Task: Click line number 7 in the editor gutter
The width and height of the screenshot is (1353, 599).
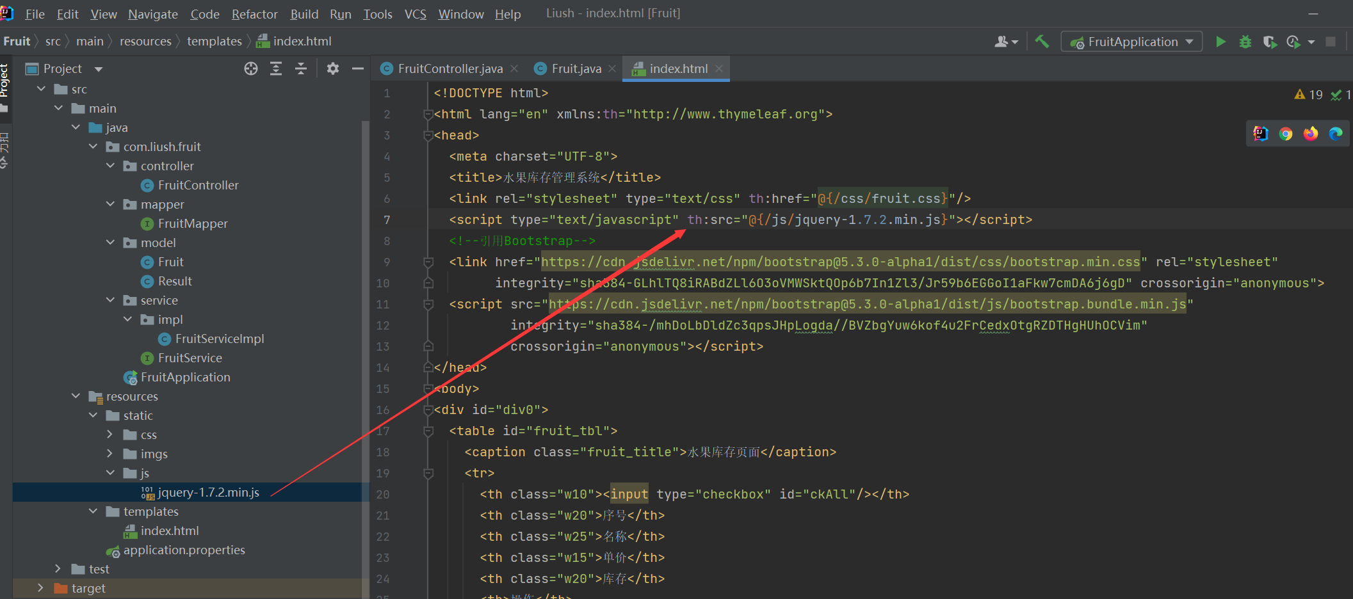Action: 387,220
